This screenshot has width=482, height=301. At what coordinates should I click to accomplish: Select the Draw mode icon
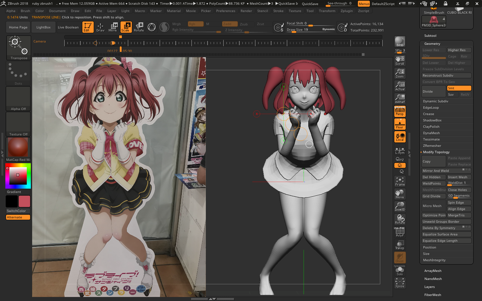[100, 27]
